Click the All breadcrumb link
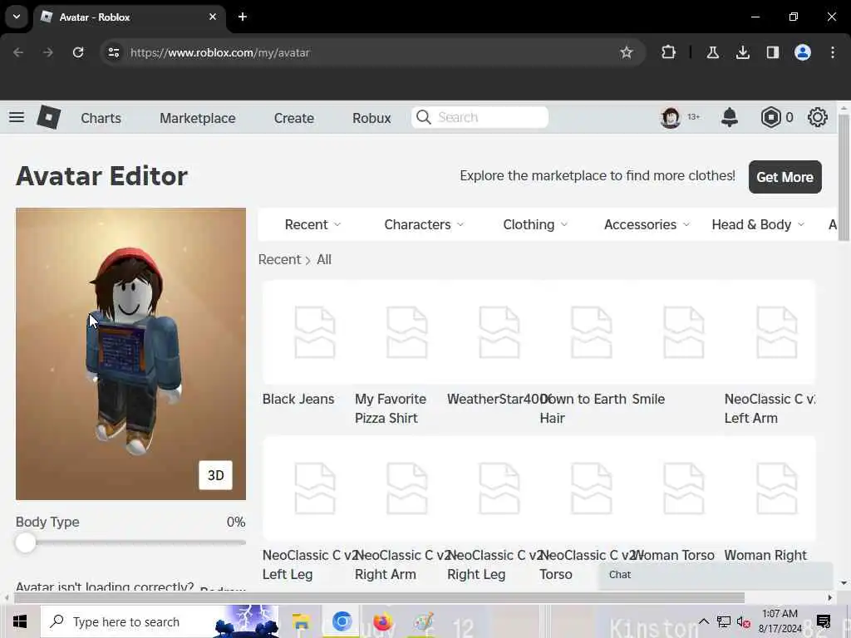Screen dimensions: 851x638 [324, 259]
